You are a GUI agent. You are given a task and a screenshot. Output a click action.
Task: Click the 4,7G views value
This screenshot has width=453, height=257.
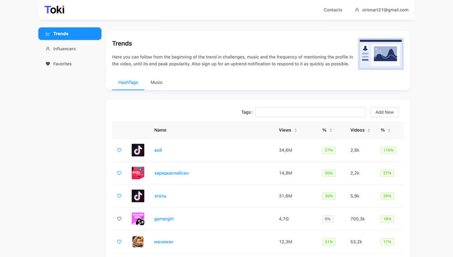pos(284,219)
